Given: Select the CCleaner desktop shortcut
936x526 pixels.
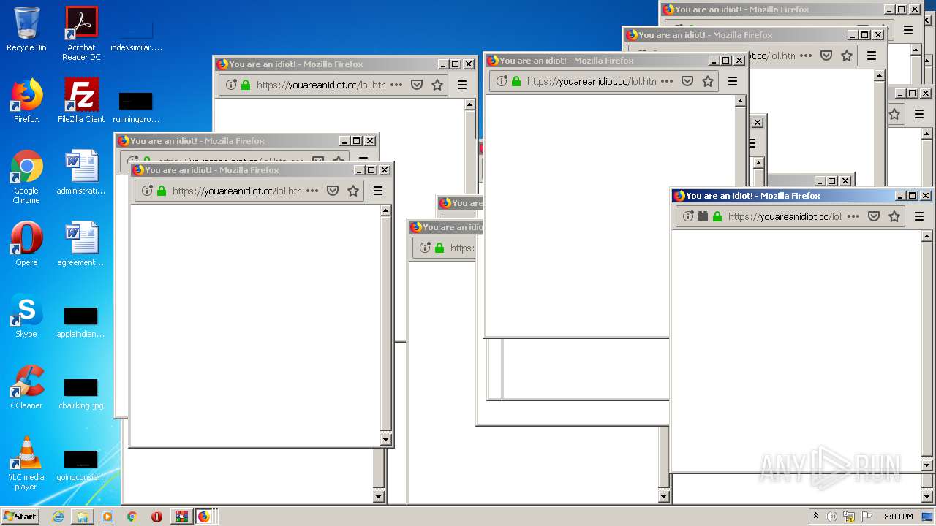Looking at the screenshot, I should (26, 387).
